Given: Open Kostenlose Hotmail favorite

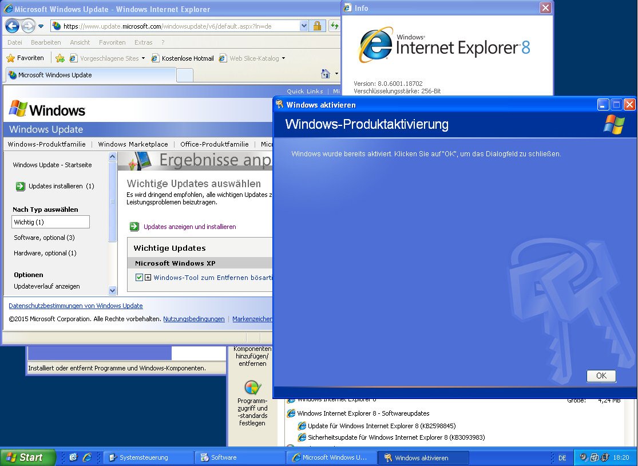Looking at the screenshot, I should tap(183, 58).
